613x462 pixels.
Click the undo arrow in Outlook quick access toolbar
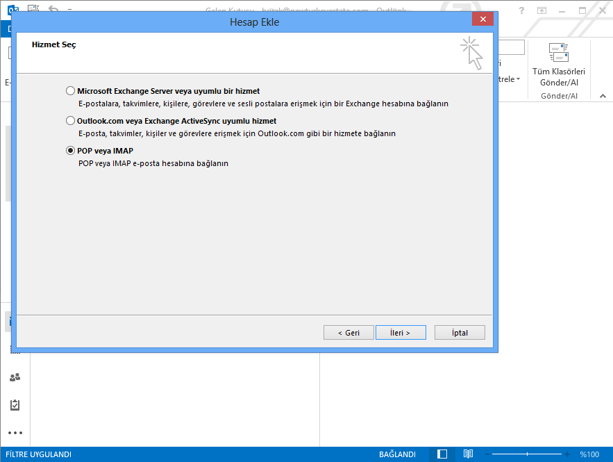pyautogui.click(x=53, y=8)
